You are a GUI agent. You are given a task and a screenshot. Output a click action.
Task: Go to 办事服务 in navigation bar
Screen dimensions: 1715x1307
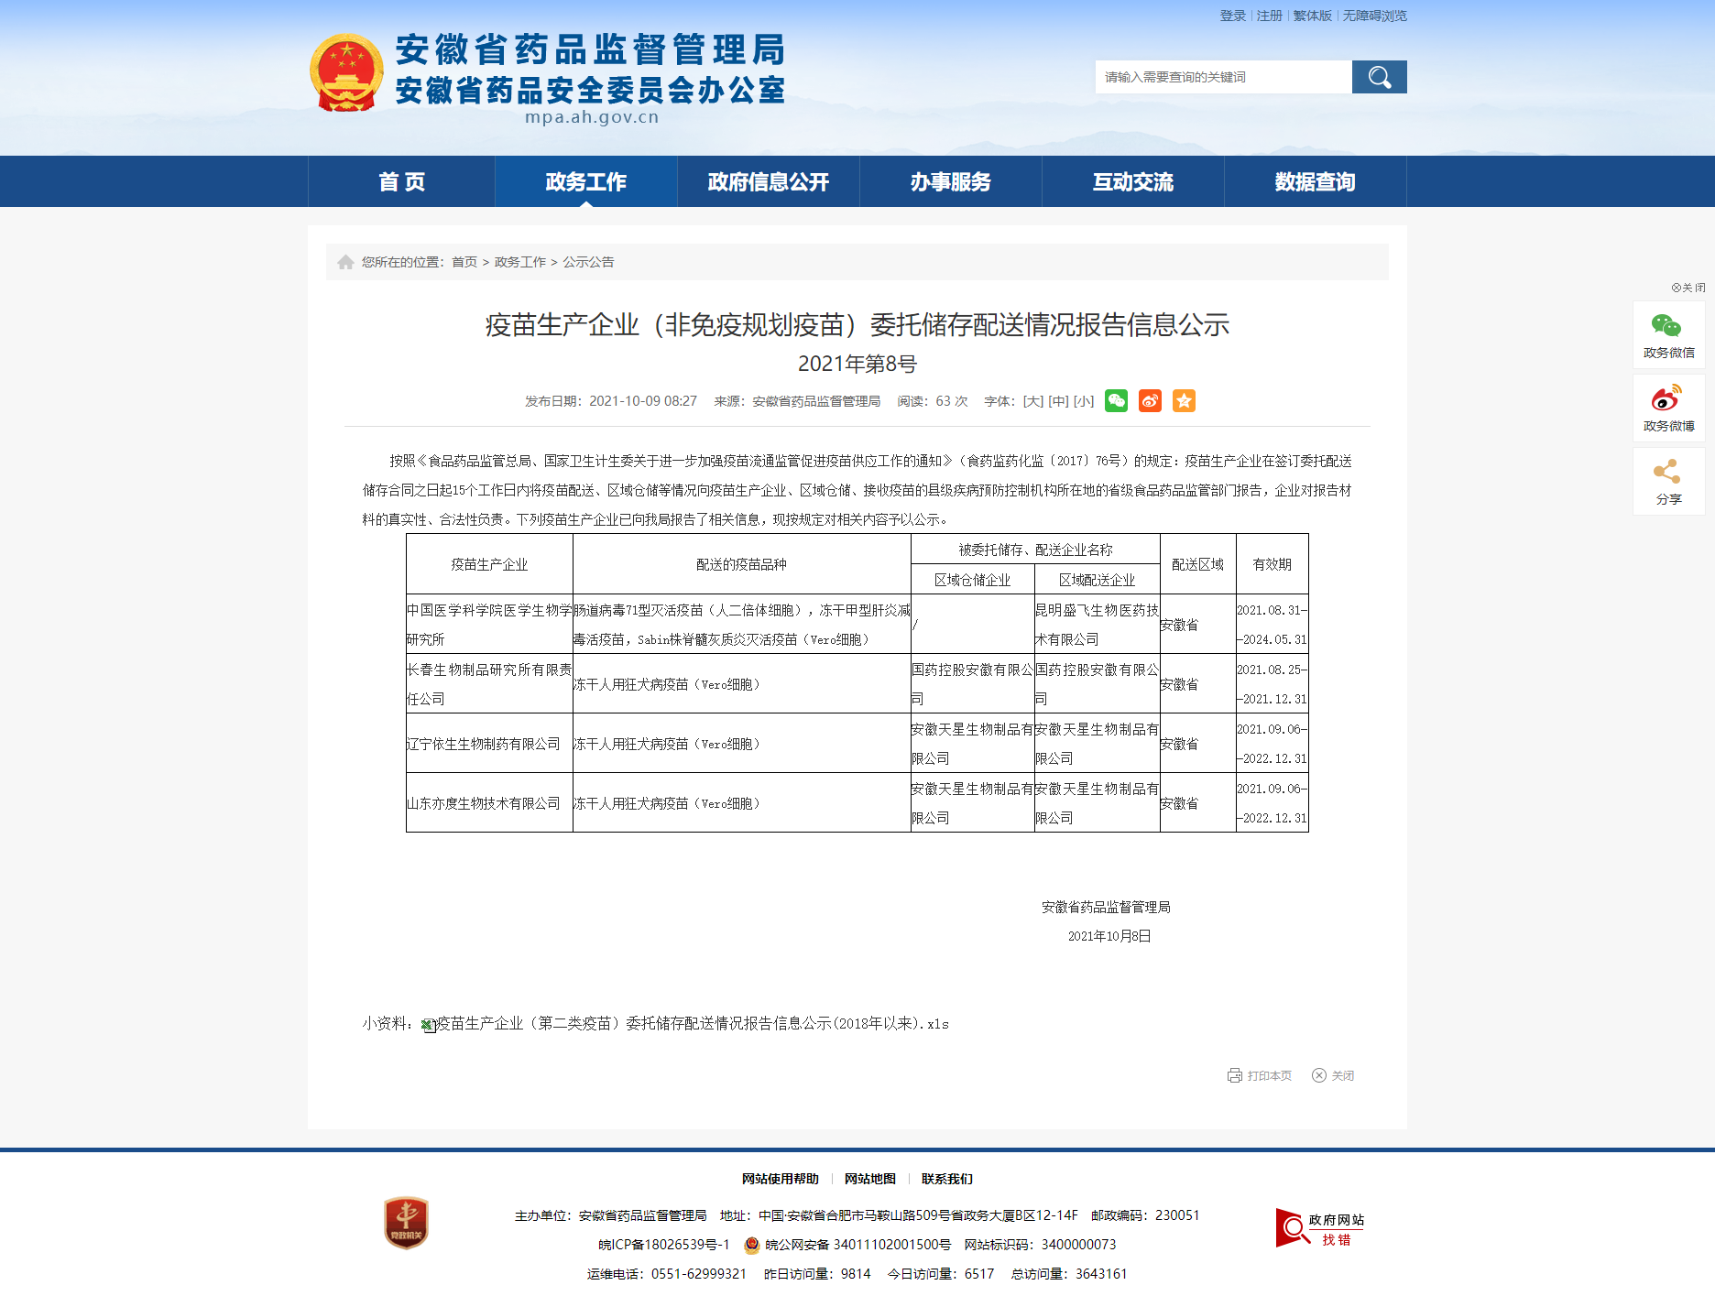pos(950,182)
